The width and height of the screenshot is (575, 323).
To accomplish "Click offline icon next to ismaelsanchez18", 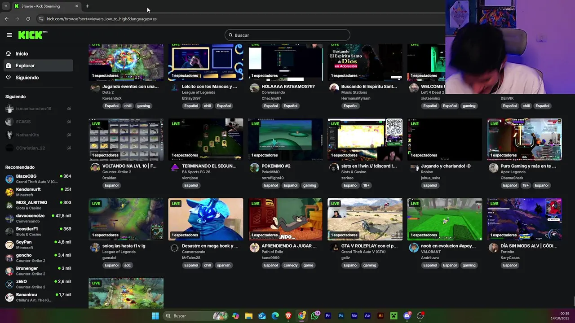I will [69, 109].
